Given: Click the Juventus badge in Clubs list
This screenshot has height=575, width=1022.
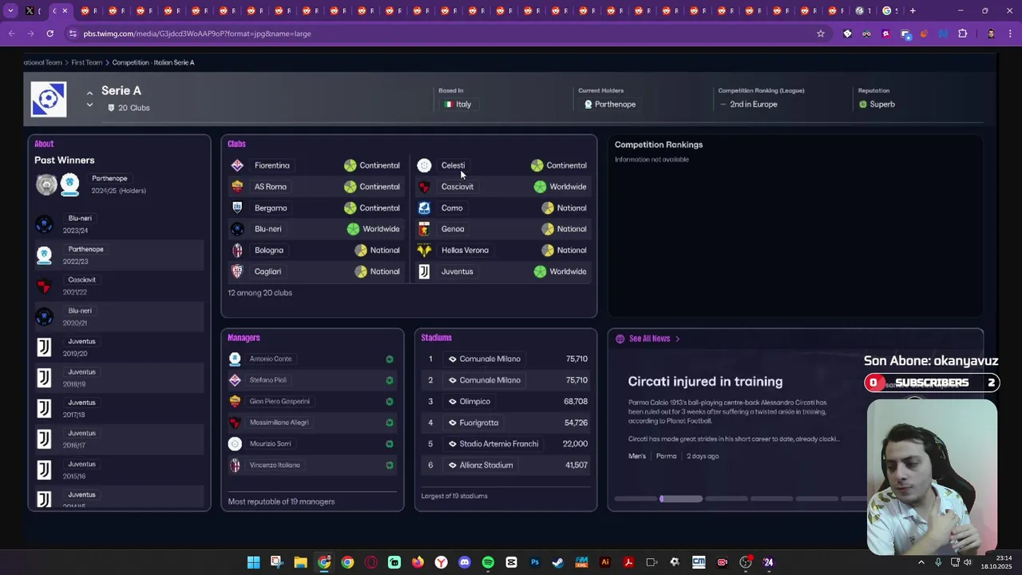Looking at the screenshot, I should [x=424, y=272].
